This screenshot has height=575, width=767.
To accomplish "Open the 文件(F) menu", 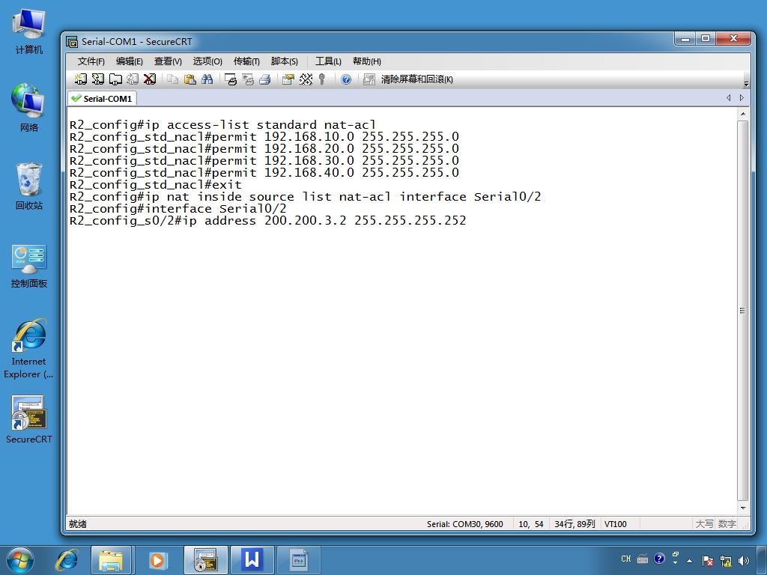I will (91, 61).
